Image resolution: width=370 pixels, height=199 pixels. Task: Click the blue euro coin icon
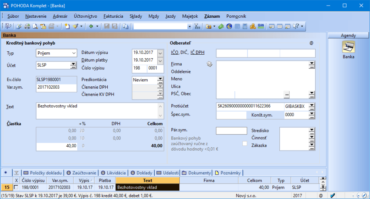[229, 26]
